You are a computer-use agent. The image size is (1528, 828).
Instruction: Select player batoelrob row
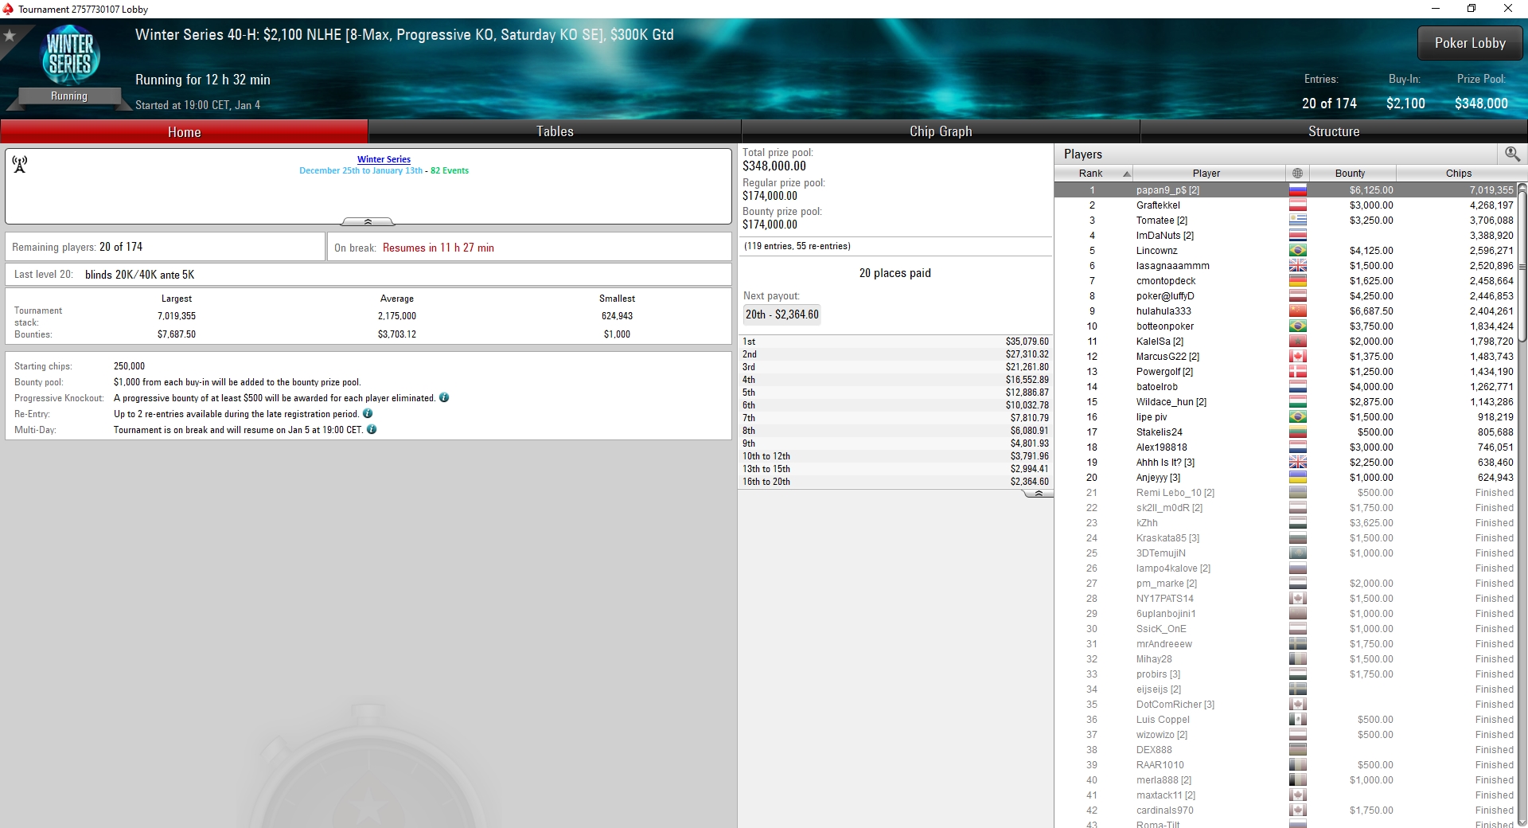click(1286, 387)
